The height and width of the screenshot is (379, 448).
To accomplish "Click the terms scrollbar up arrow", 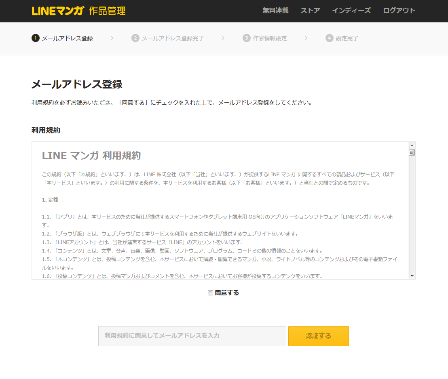I will pos(412,145).
